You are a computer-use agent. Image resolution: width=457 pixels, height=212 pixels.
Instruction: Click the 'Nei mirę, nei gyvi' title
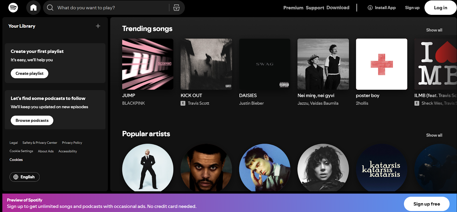(x=316, y=95)
